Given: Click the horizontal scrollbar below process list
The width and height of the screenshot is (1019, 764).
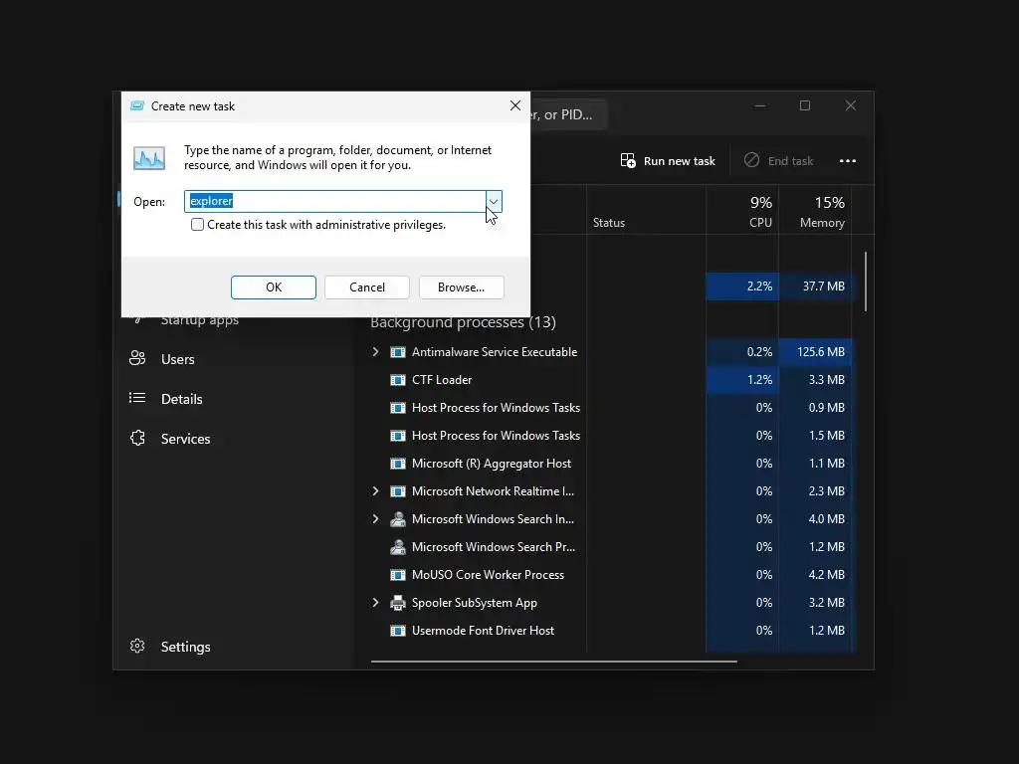Looking at the screenshot, I should coord(553,662).
